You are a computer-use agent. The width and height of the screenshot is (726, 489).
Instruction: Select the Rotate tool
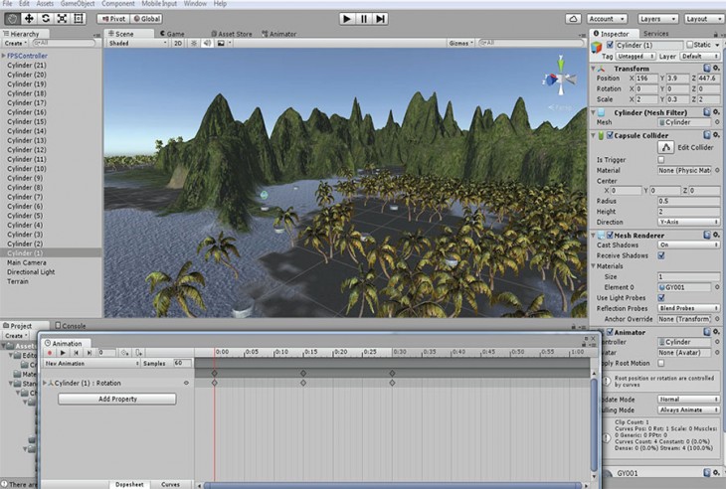click(46, 18)
